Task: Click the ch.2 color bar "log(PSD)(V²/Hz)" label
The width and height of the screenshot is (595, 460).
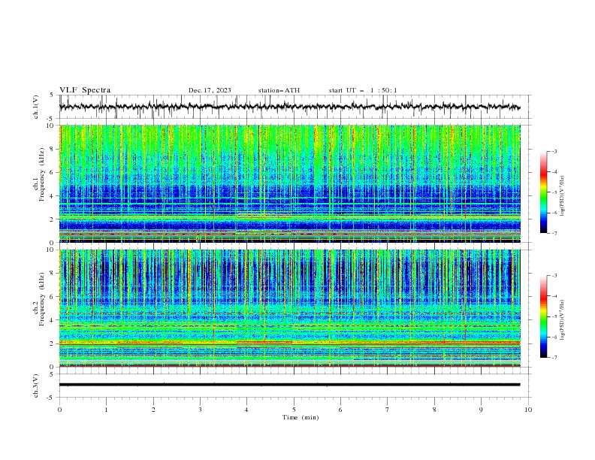Action: tap(563, 320)
